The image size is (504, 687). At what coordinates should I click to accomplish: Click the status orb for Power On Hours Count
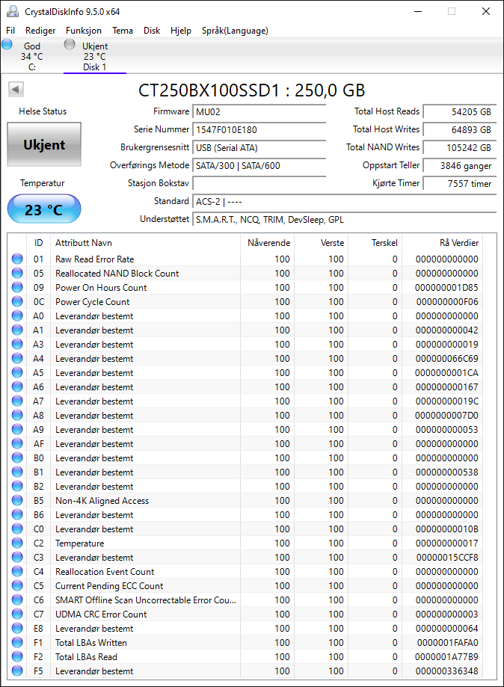[17, 287]
